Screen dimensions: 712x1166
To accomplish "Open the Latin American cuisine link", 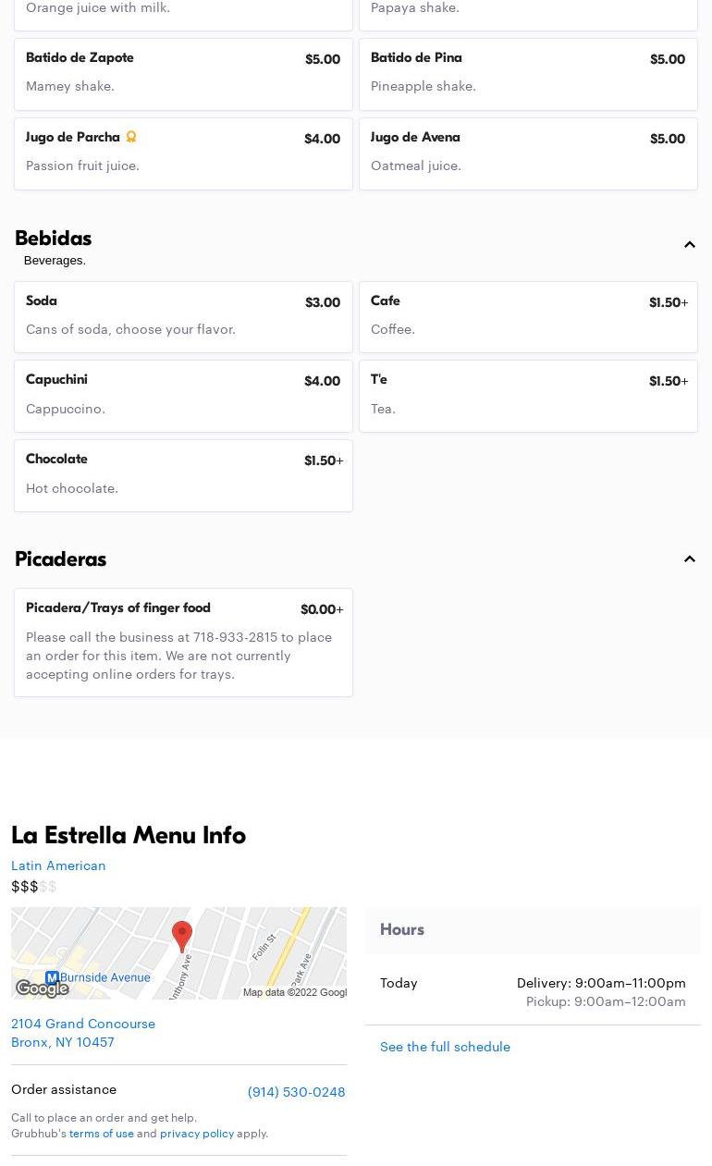I will point(58,865).
